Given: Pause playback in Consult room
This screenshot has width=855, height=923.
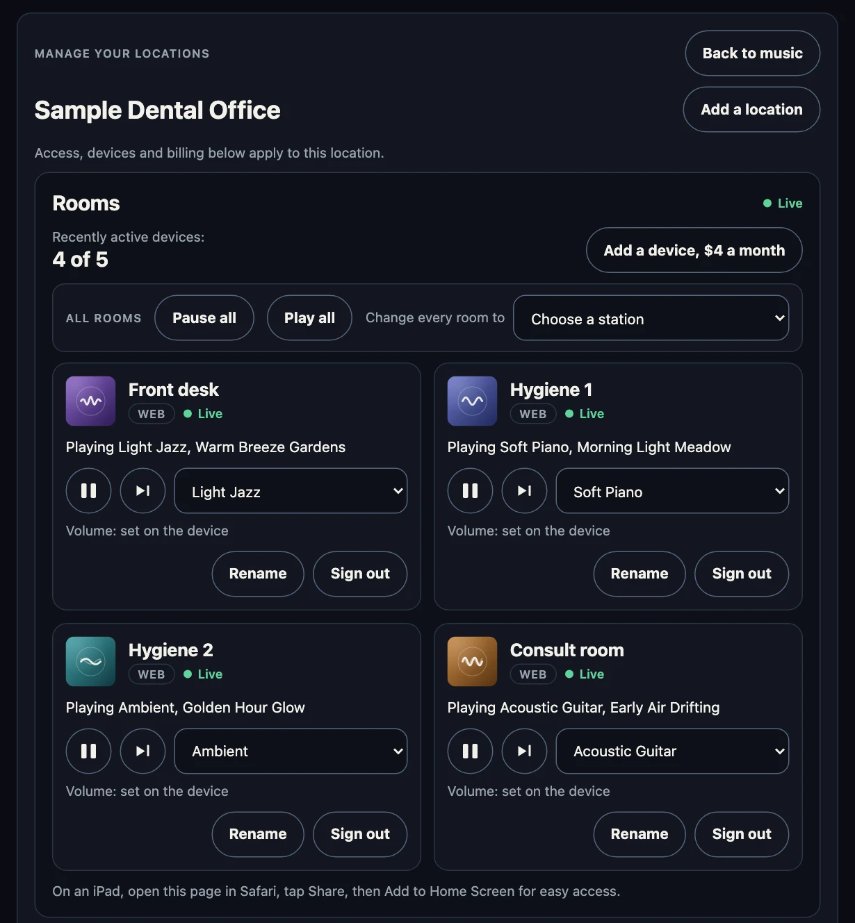Looking at the screenshot, I should (x=470, y=751).
